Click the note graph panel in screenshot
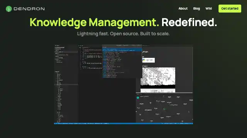This screenshot has width=247, height=138. [164, 108]
